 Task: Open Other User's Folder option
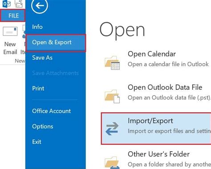coord(159,154)
